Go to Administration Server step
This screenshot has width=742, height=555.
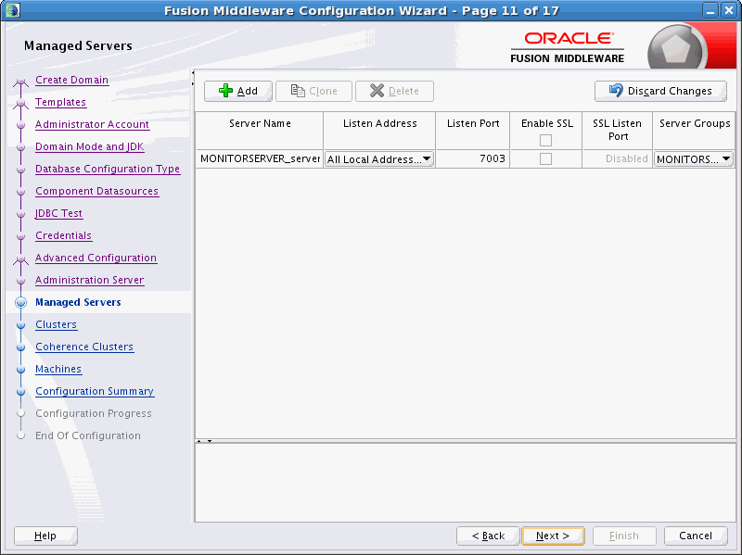[x=89, y=280]
